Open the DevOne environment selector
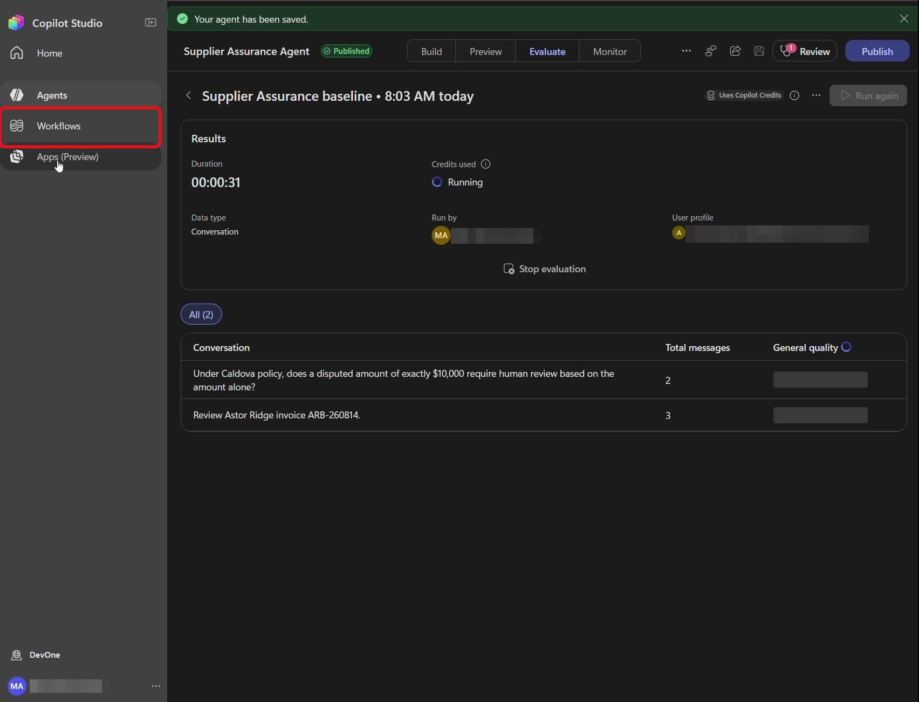The image size is (919, 702). pos(36,655)
